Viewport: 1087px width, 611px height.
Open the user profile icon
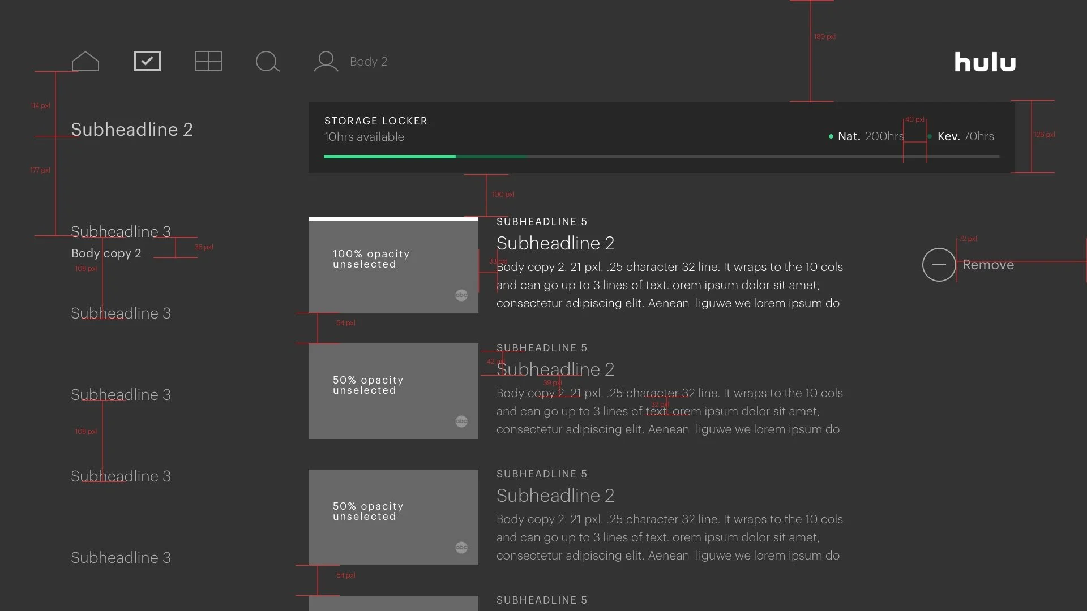tap(326, 62)
